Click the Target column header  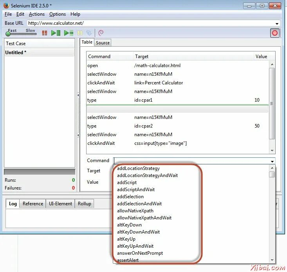tap(194, 57)
